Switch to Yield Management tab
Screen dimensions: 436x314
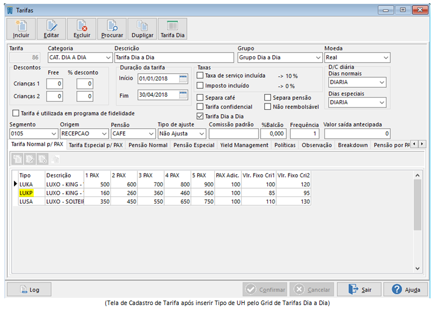coord(244,145)
